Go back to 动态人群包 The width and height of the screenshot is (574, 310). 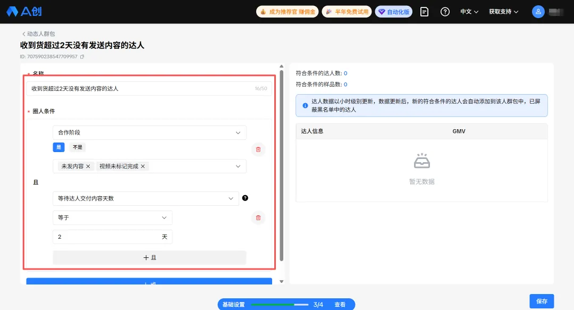point(38,33)
